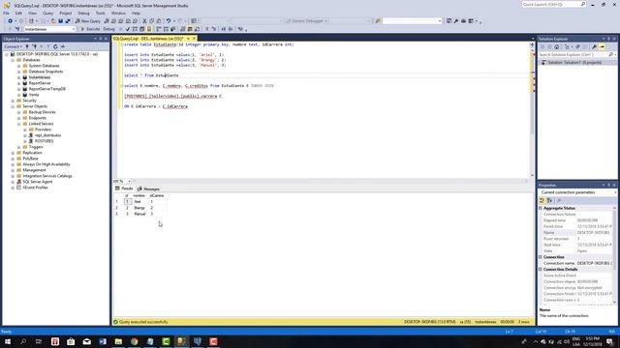Select the repl_distributor linked server
The image size is (620, 348).
pos(47,135)
